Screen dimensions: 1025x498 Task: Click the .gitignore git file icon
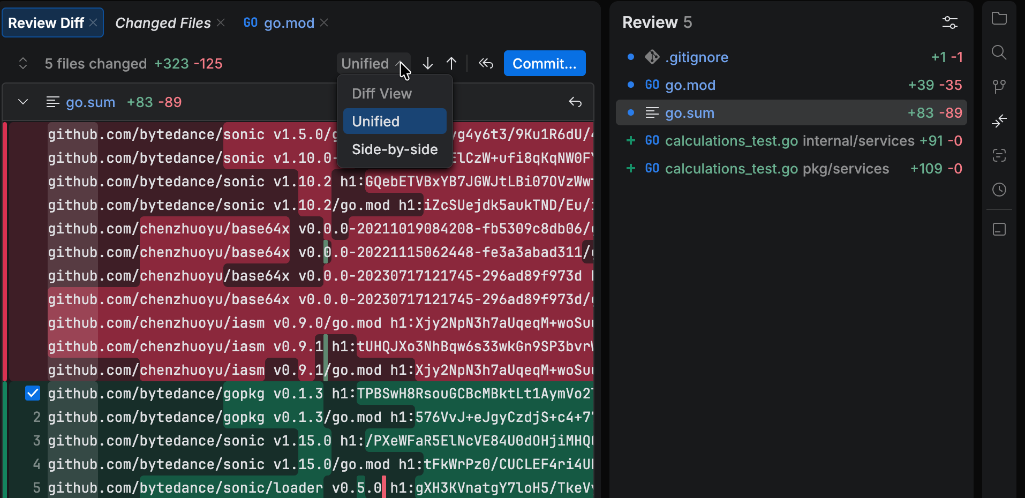652,57
